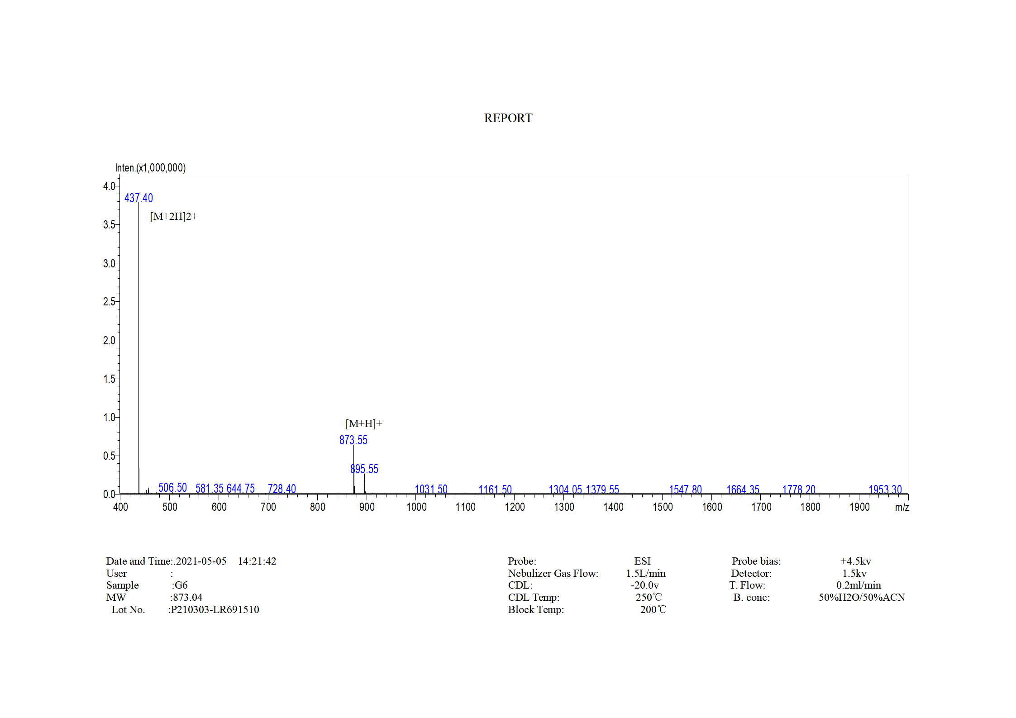Screen dimensions: 1016x718
Task: Click the 1953.30 peak label
Action: tap(885, 490)
